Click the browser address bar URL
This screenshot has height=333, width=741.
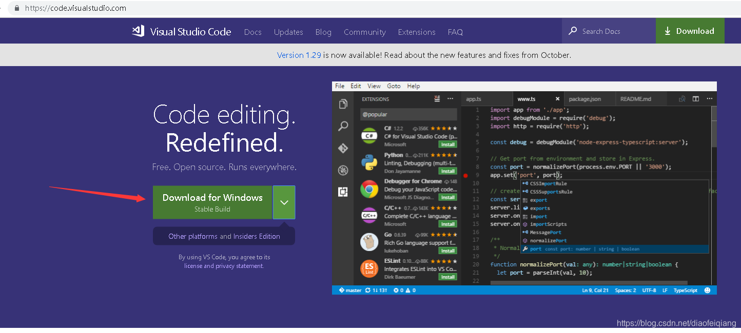[75, 8]
